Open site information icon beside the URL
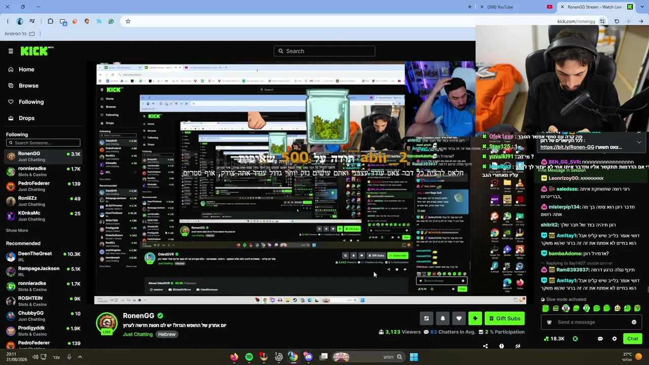The height and width of the screenshot is (365, 649). click(602, 21)
